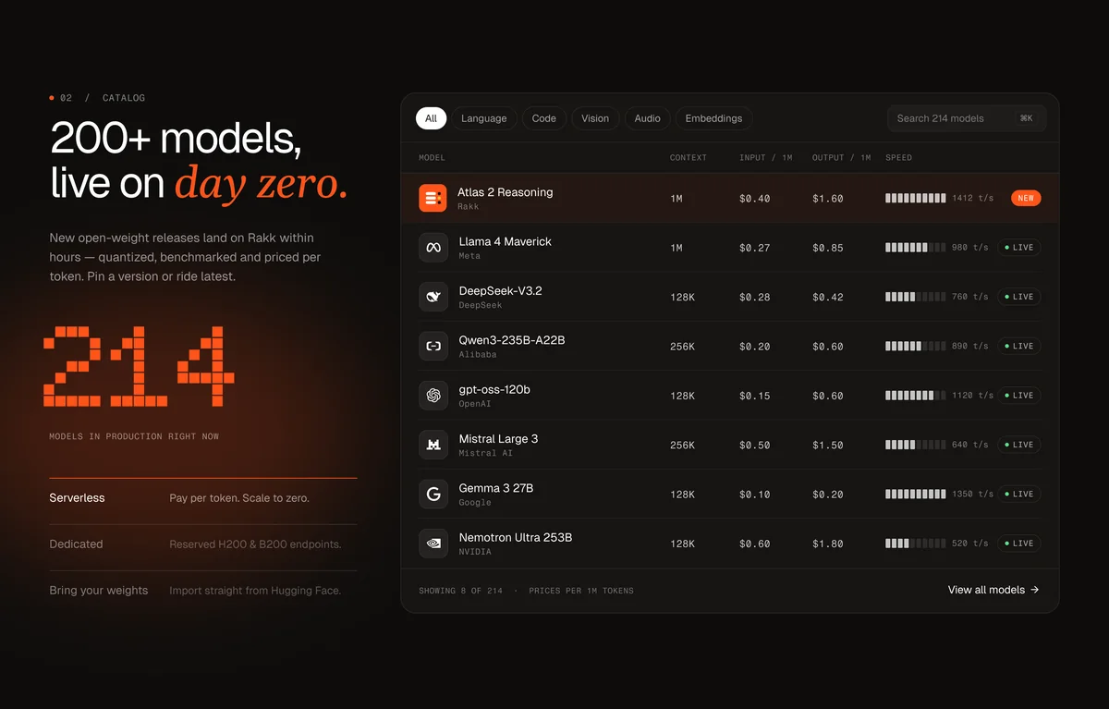Click the LIVE badge for DeepSeek-V3.2
This screenshot has width=1109, height=709.
click(1019, 297)
